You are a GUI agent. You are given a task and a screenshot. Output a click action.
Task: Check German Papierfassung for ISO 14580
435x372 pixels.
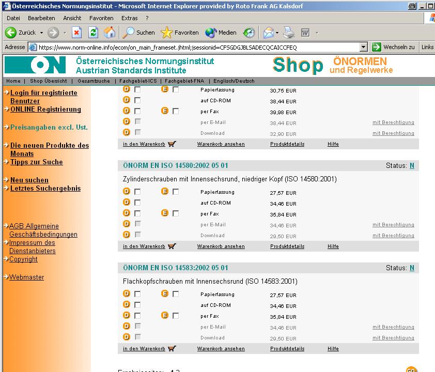(x=137, y=192)
